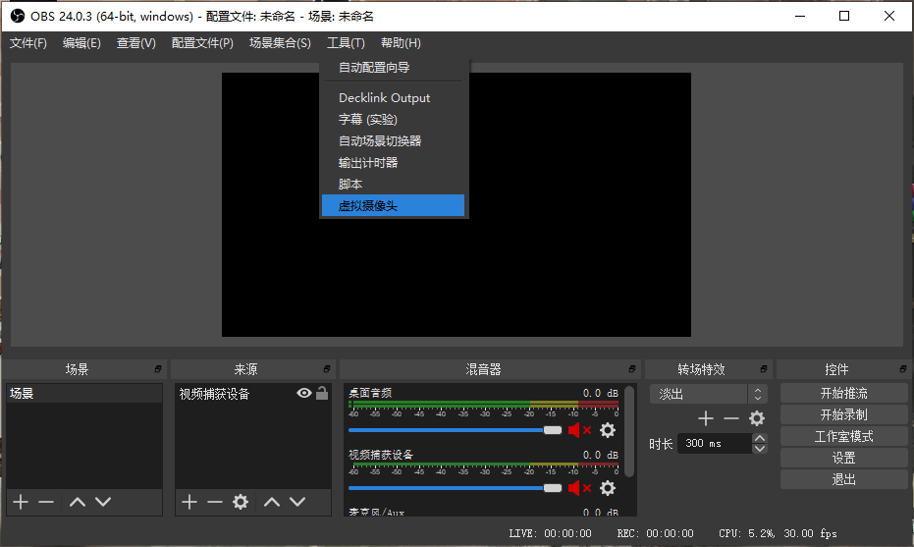The height and width of the screenshot is (547, 914).
Task: Add a new source with plus icon
Action: click(188, 502)
